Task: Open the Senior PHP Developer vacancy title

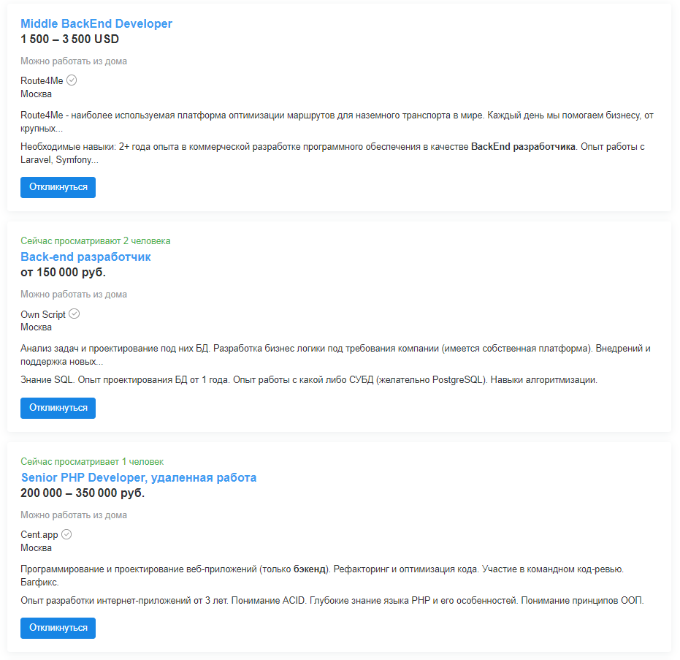Action: [x=139, y=477]
